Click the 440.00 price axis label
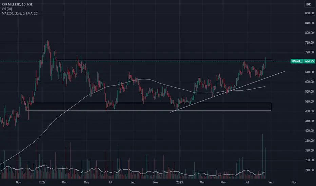This screenshot has width=316, height=186. pyautogui.click(x=309, y=121)
